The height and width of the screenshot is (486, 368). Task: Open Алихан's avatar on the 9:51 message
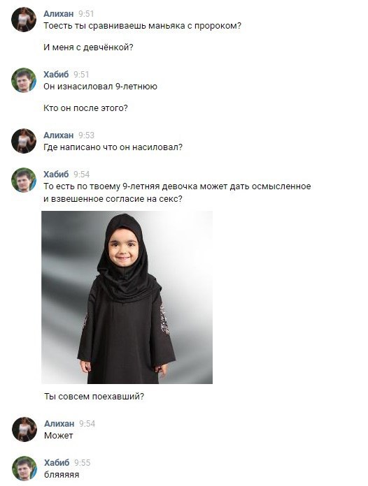(24, 20)
